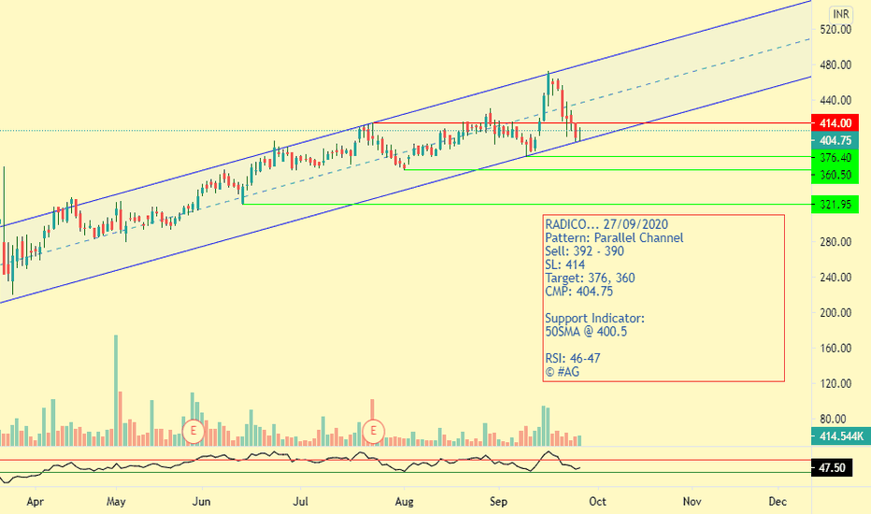Select the green 321.95 price label
The image size is (871, 514).
[835, 205]
